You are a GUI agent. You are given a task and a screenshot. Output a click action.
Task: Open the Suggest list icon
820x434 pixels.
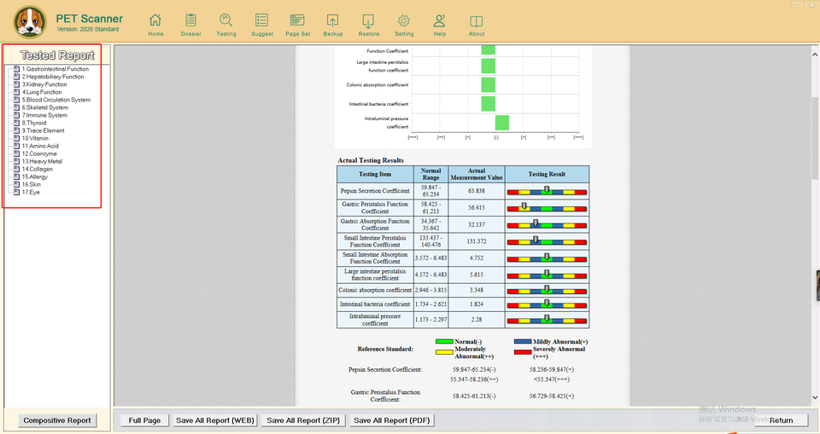tap(262, 23)
